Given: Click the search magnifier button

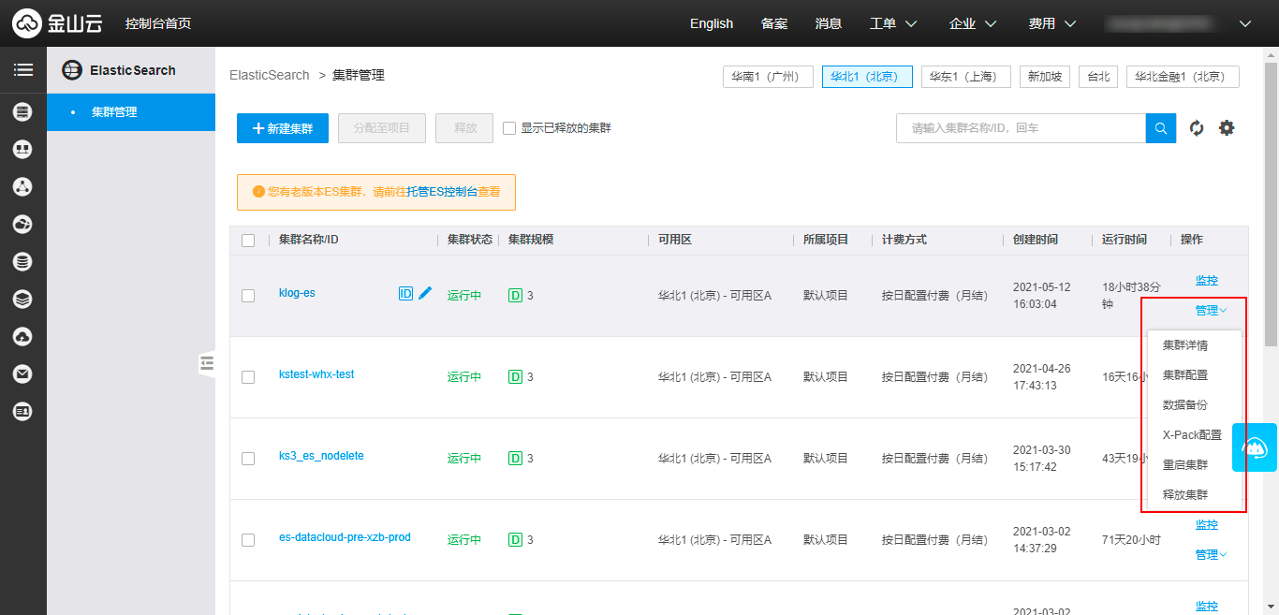Looking at the screenshot, I should (x=1160, y=128).
